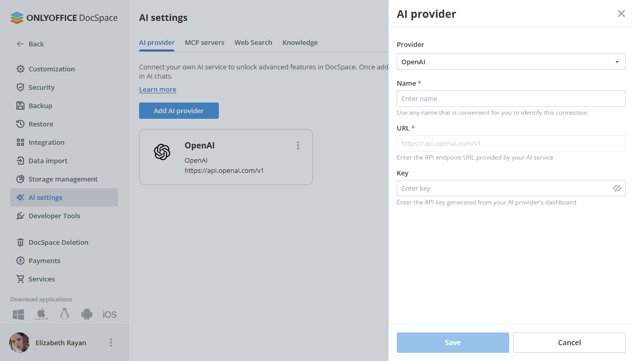Click the Android app download icon
This screenshot has height=361, width=634.
point(86,314)
